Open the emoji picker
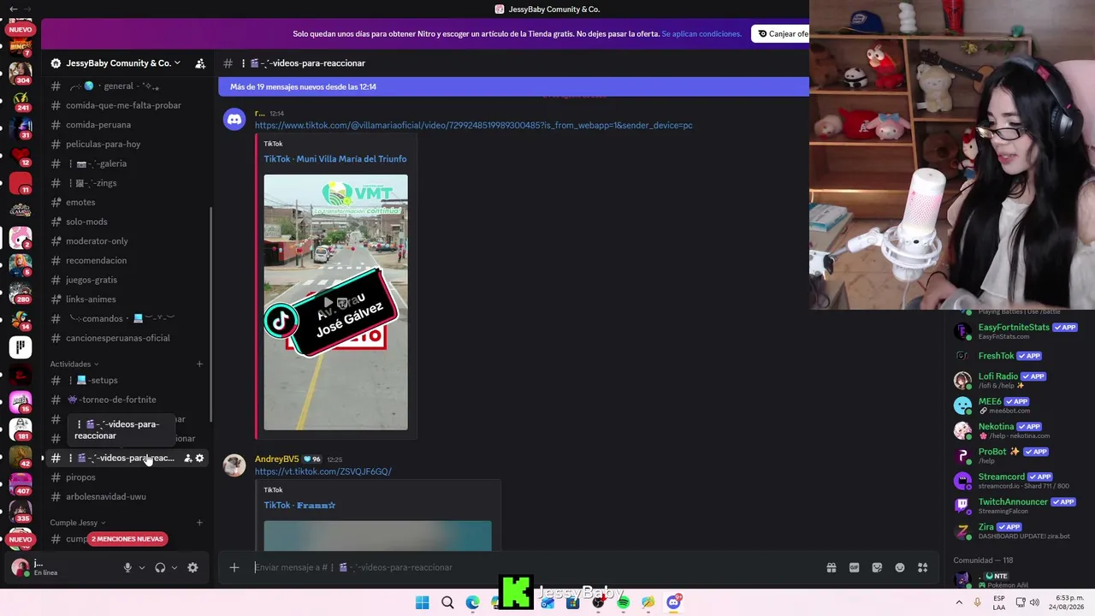1095x616 pixels. [900, 567]
